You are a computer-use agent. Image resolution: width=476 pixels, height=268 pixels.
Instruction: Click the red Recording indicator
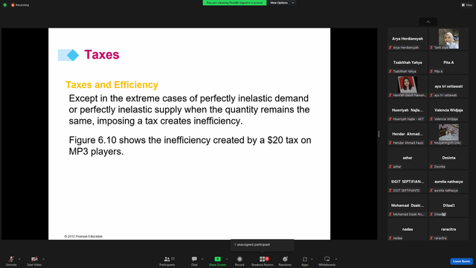20,5
